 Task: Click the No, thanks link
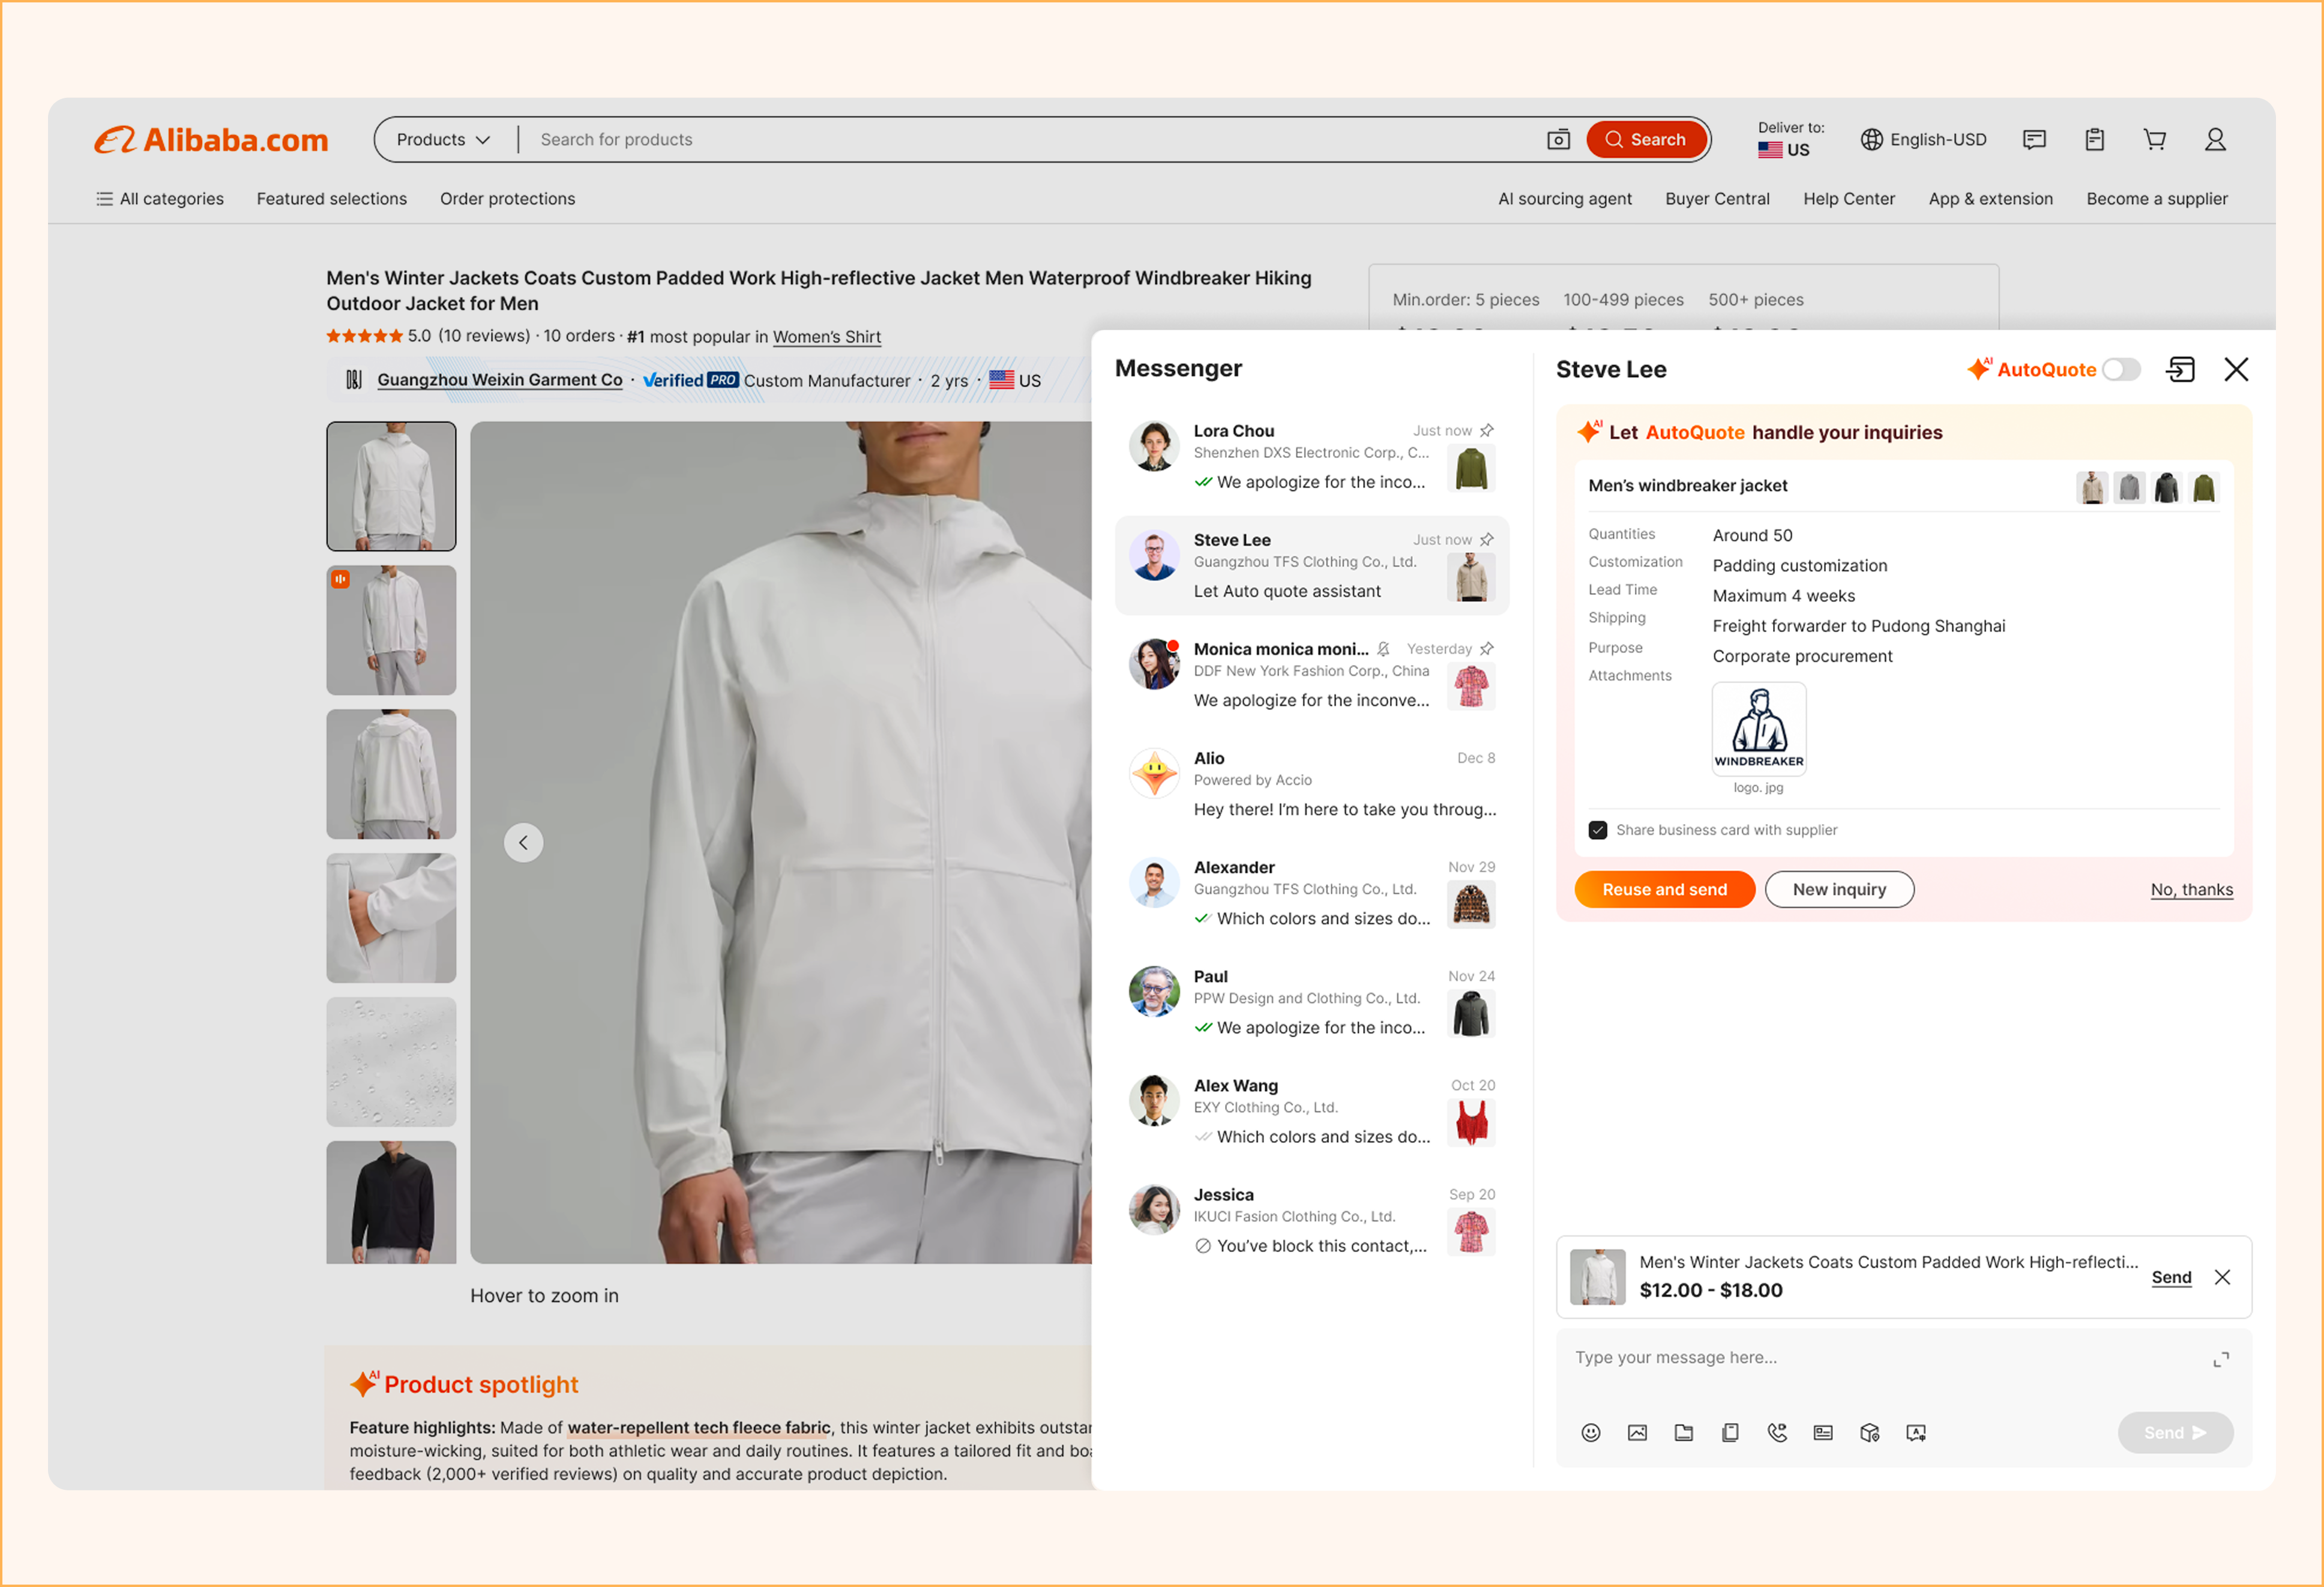(x=2191, y=889)
